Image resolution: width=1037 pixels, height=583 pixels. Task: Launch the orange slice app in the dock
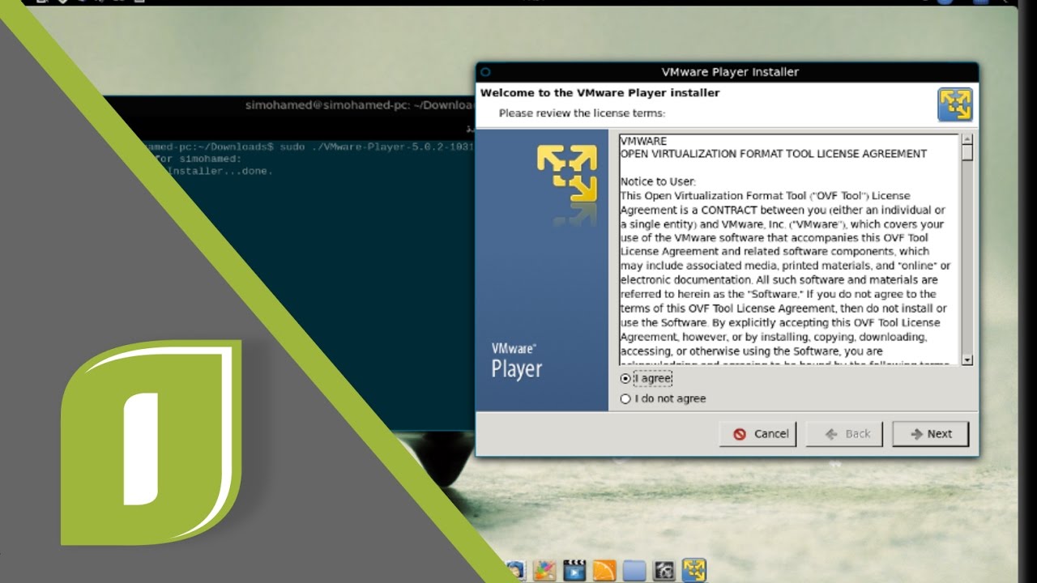point(605,570)
